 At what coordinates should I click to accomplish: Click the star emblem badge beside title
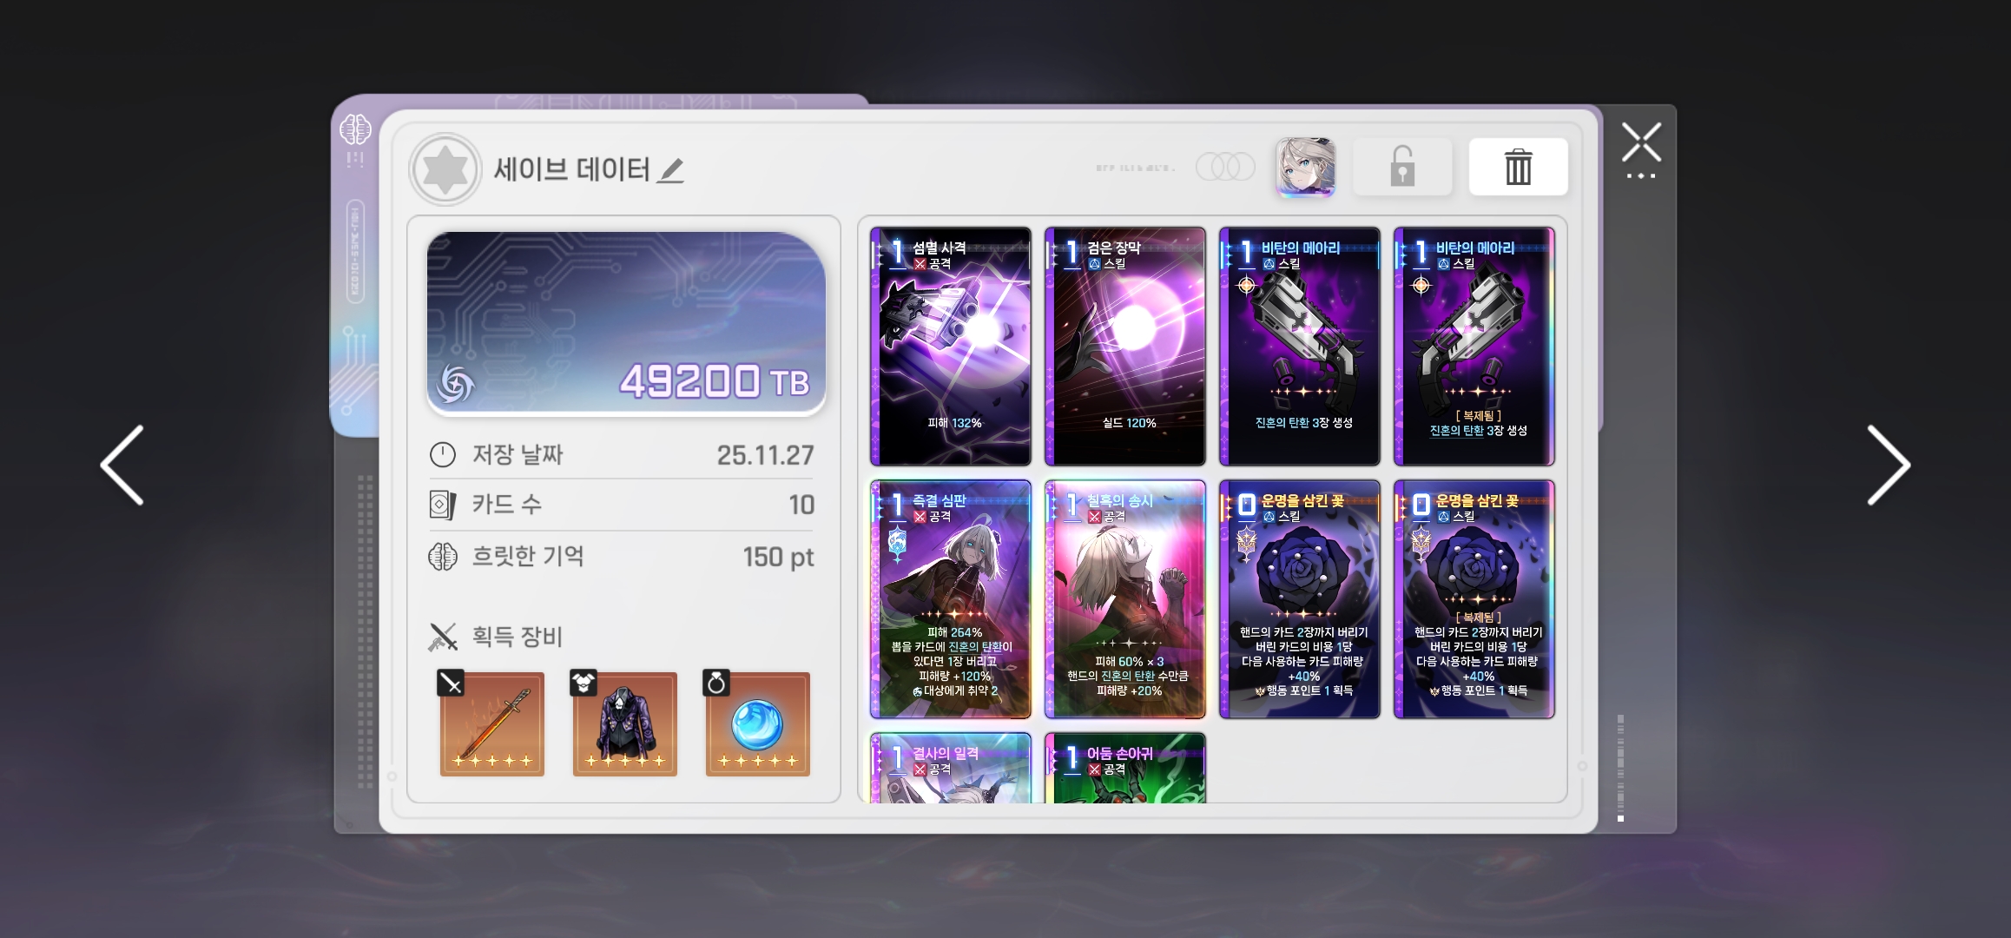(x=445, y=169)
